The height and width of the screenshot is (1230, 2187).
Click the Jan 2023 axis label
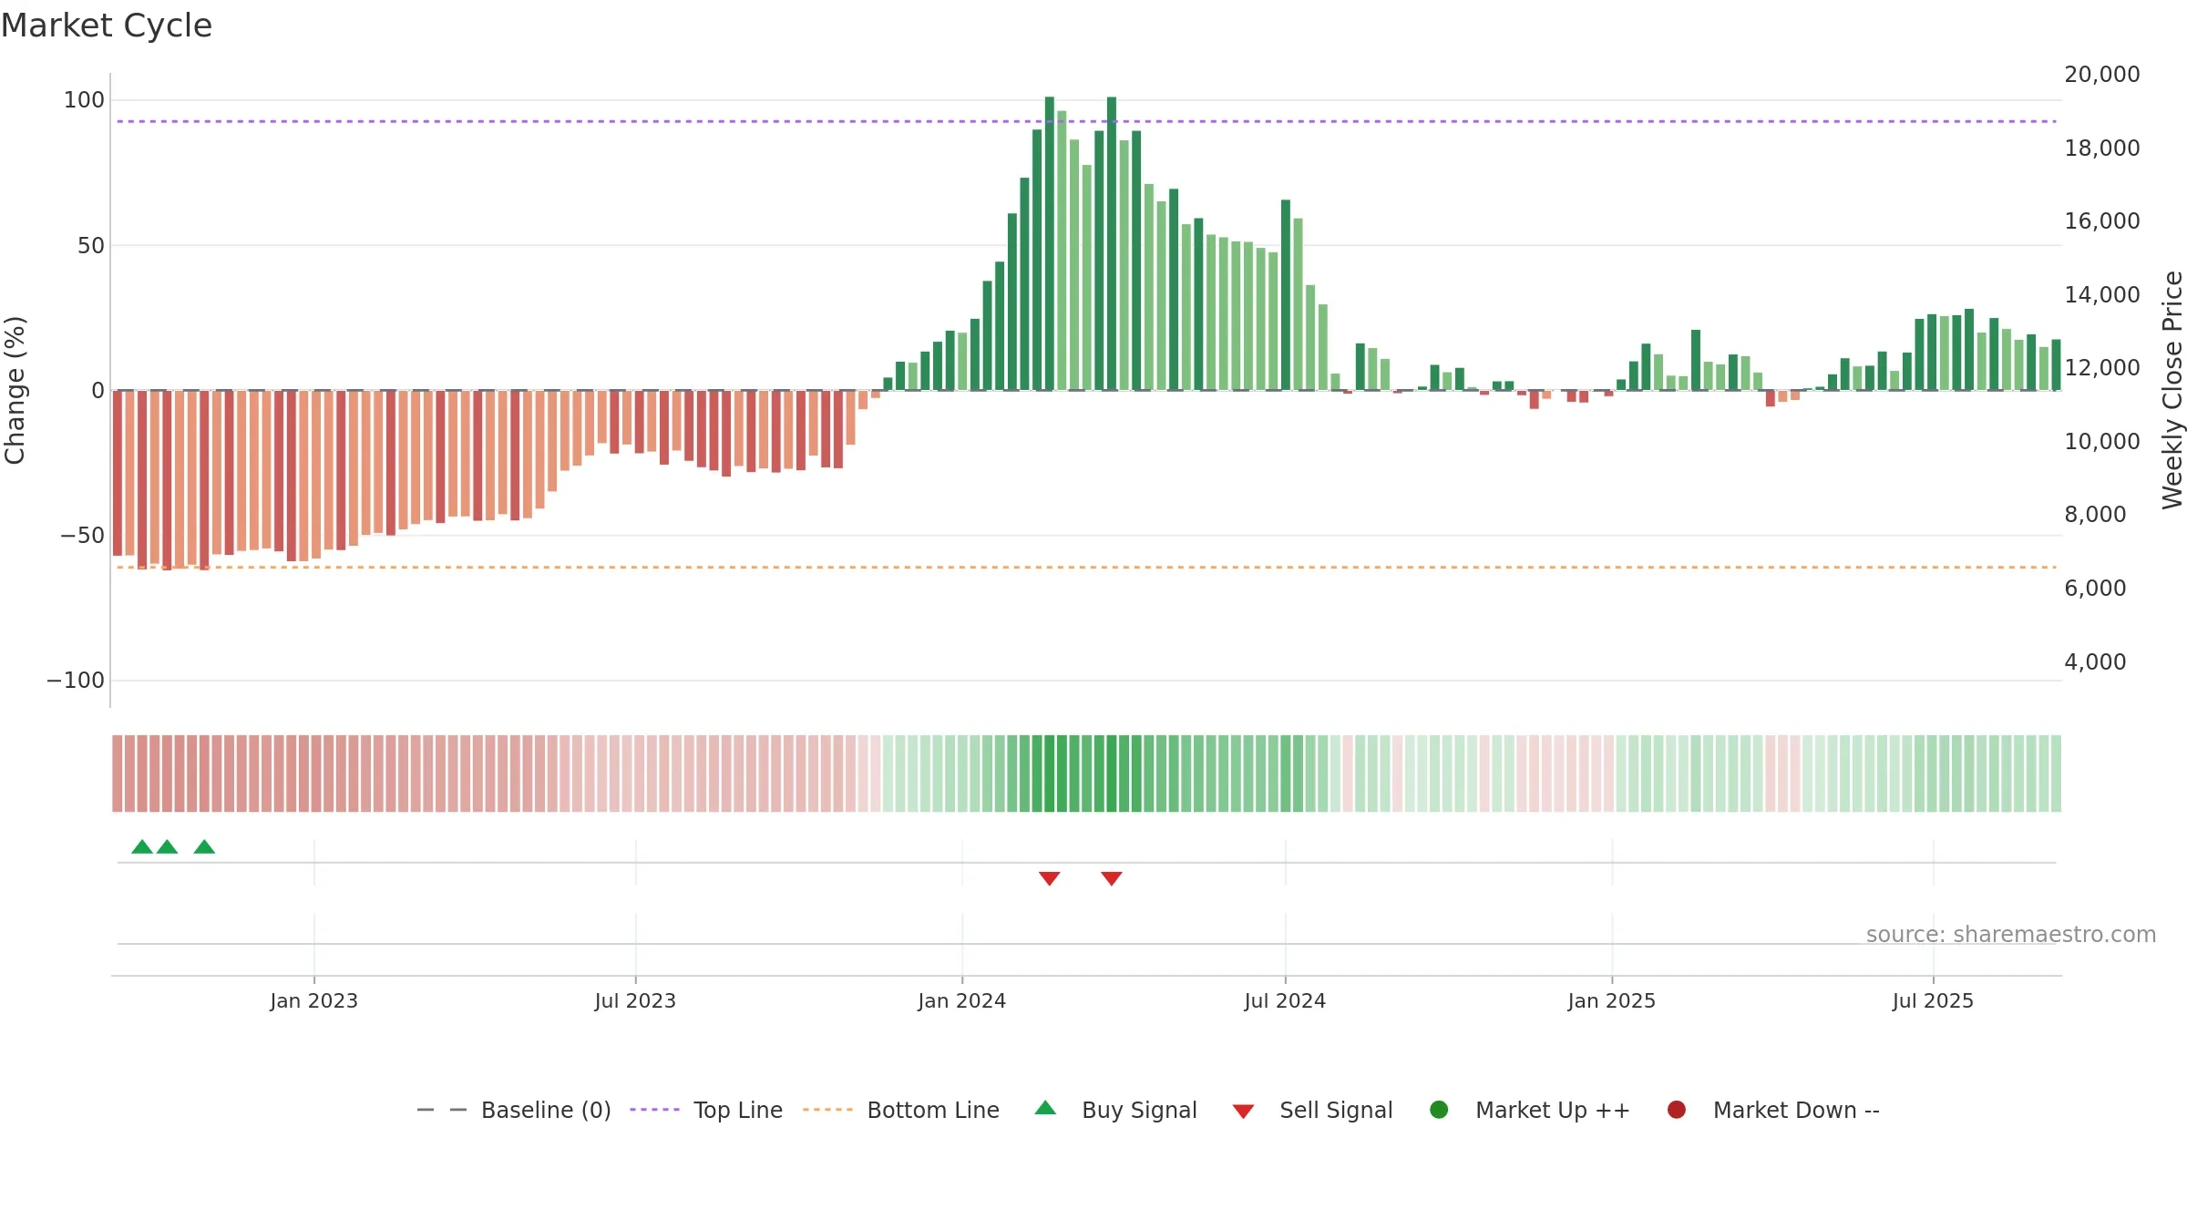313,1000
